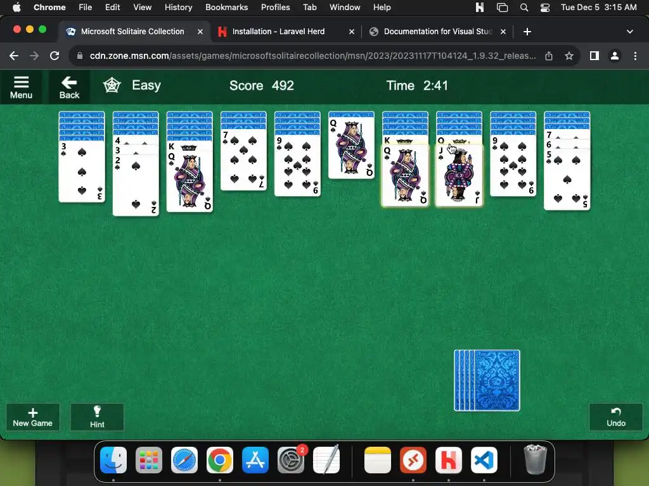
Task: Deal cards from the stock pile
Action: [x=487, y=380]
